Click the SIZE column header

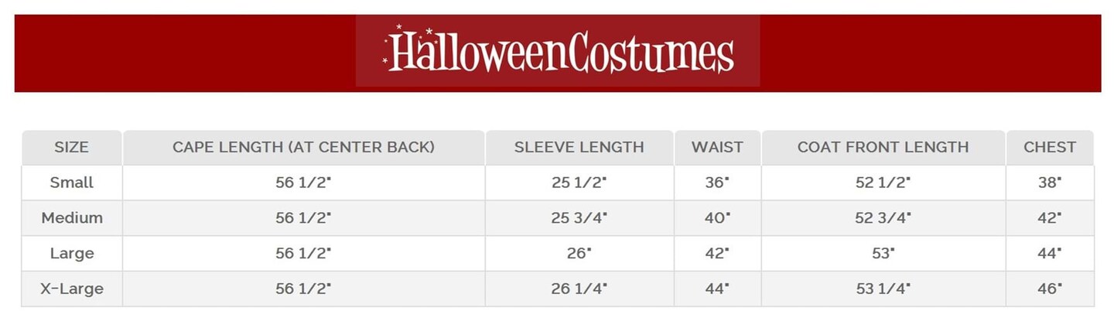[71, 147]
